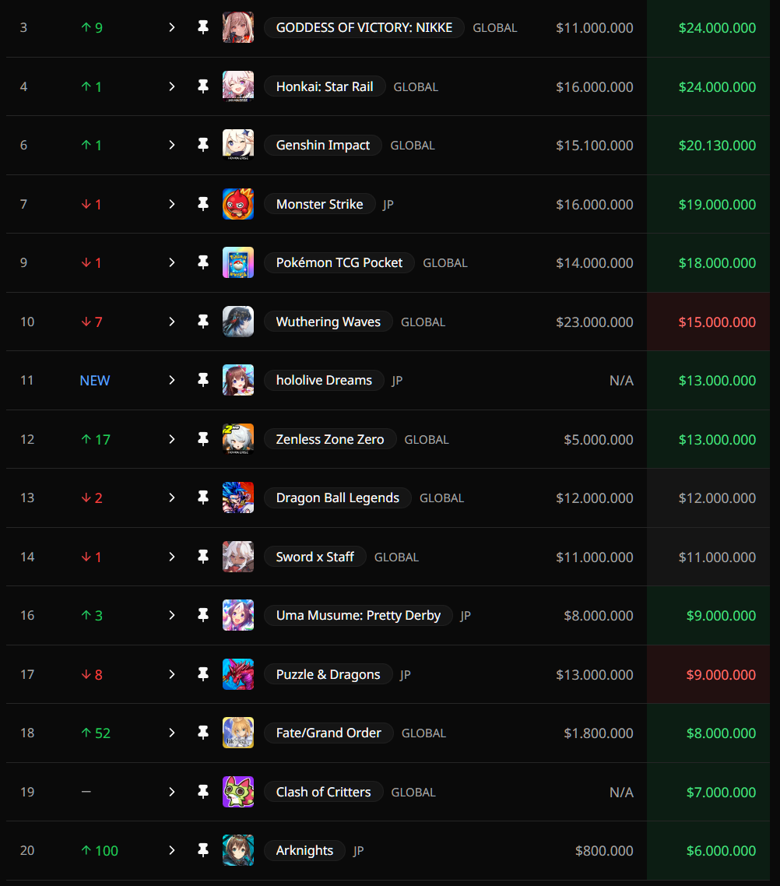Pin the Genshin Impact entry
780x886 pixels.
tap(203, 146)
